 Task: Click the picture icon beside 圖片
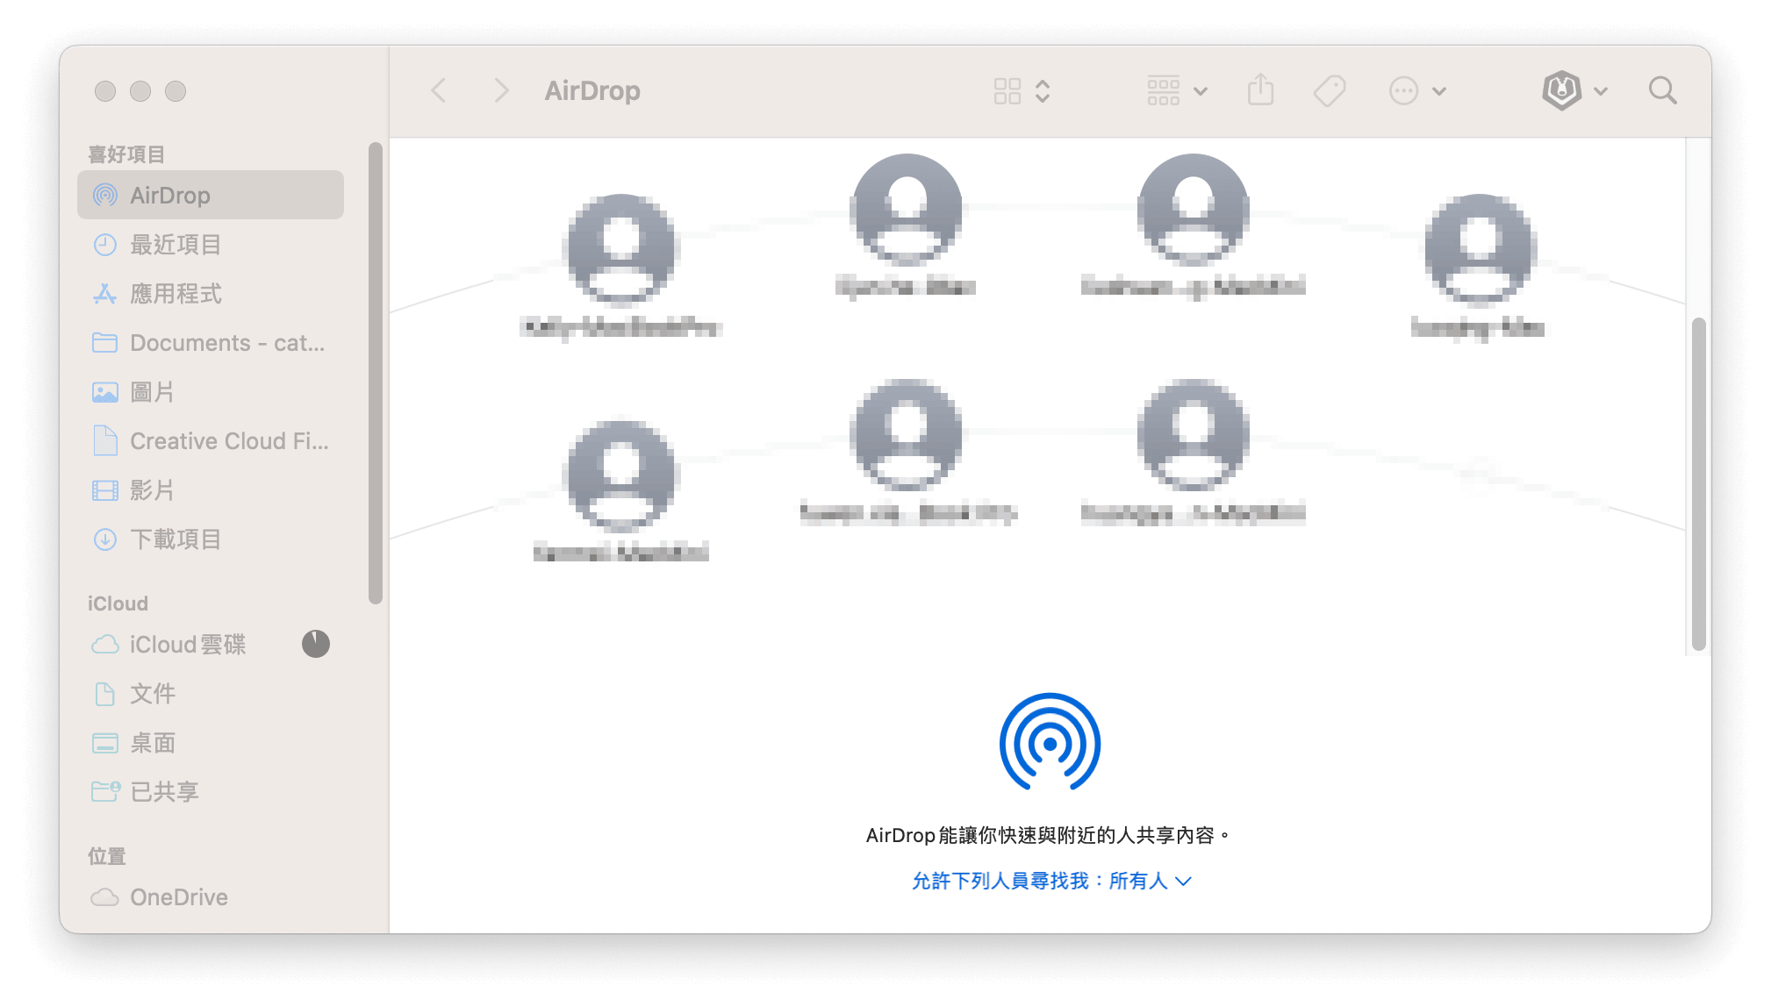105,391
